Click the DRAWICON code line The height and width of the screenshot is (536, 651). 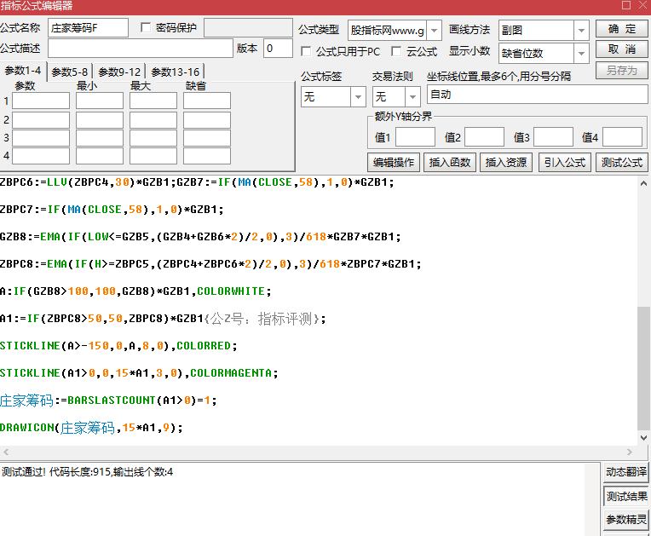coord(91,428)
